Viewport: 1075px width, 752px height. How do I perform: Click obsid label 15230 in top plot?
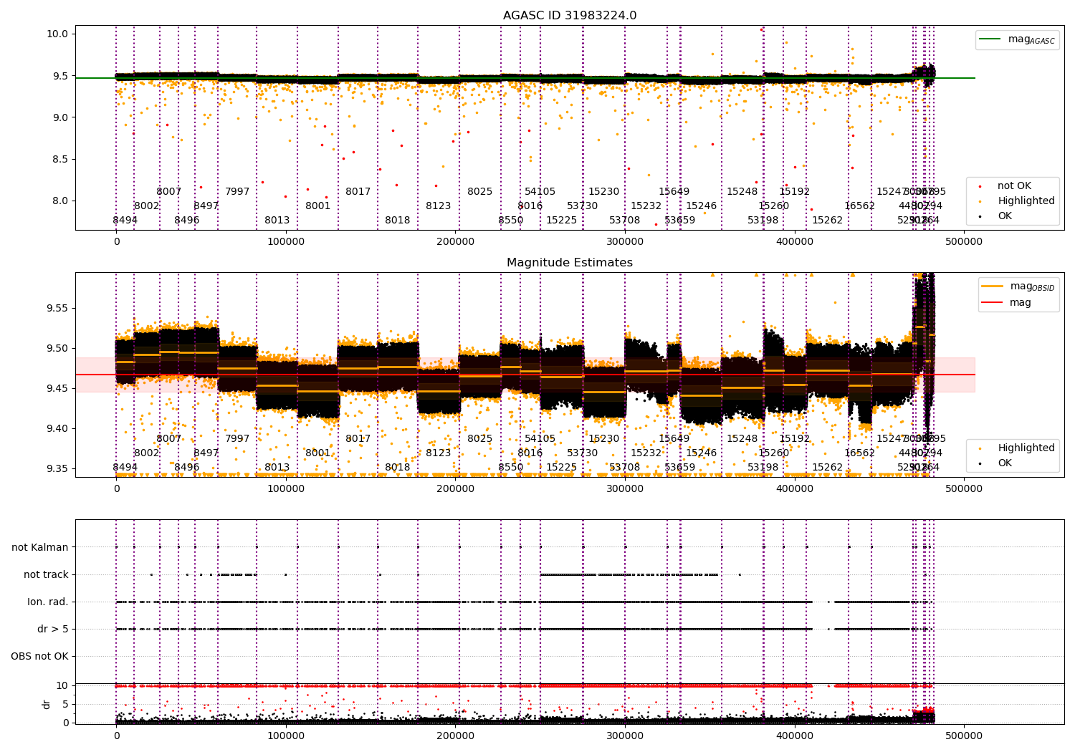tap(604, 192)
